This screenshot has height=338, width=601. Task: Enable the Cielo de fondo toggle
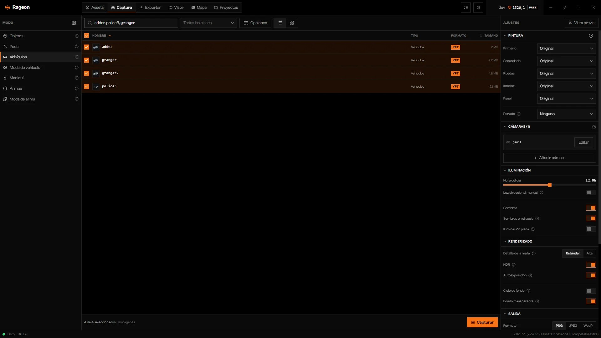(x=591, y=291)
